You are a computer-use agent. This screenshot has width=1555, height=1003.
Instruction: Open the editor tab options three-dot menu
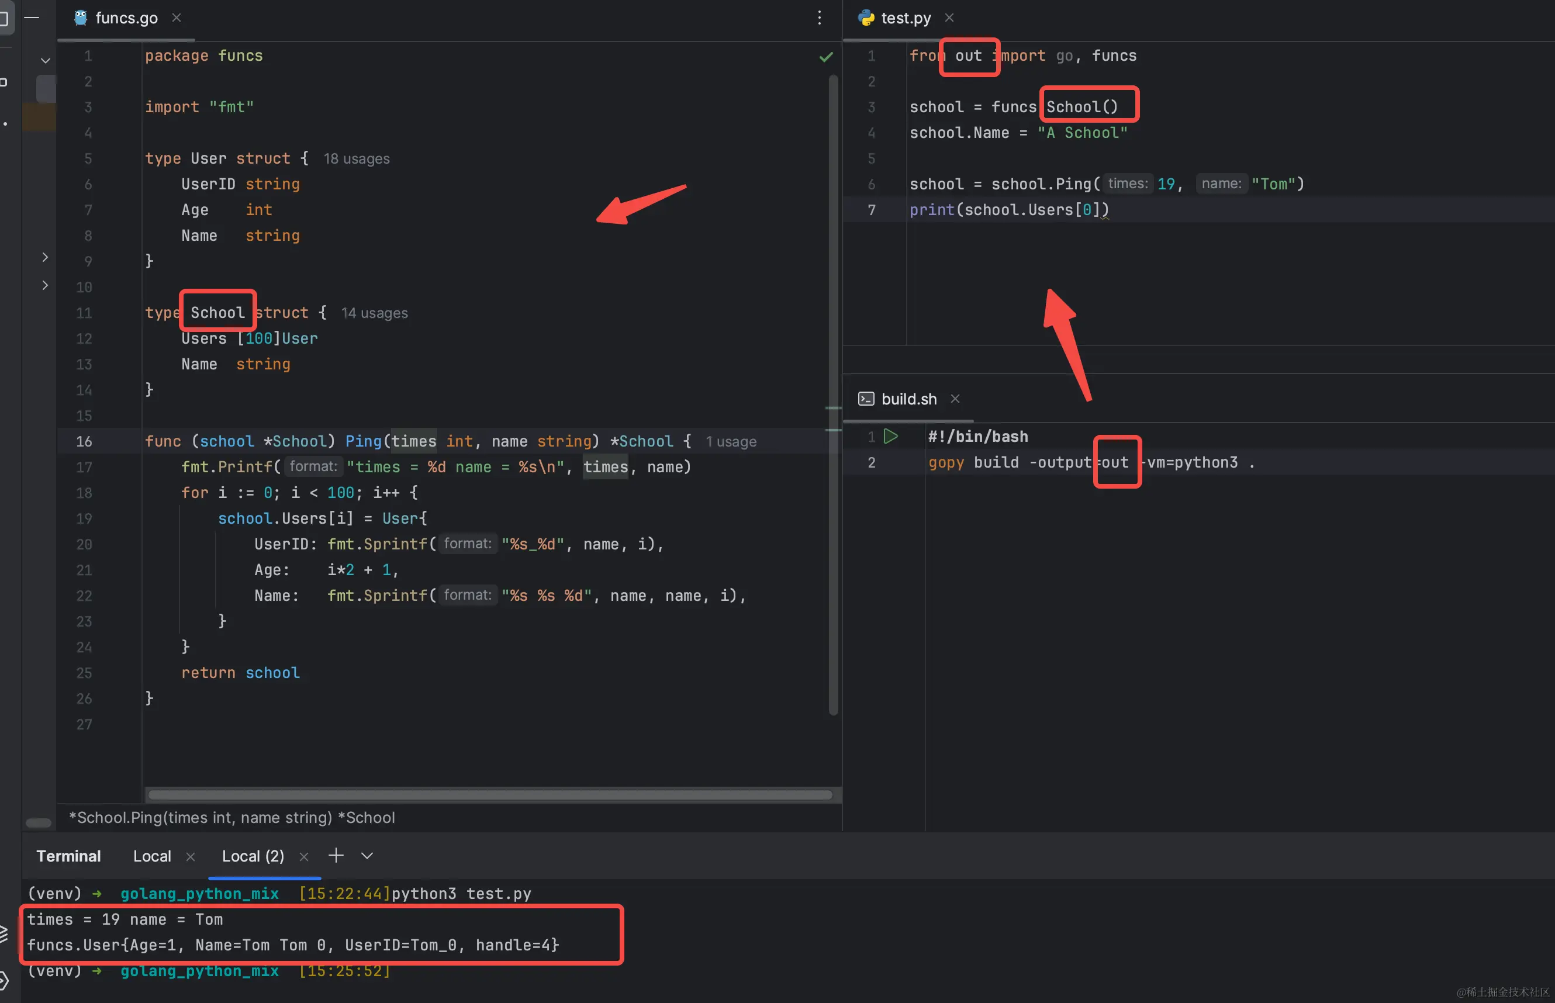point(819,18)
